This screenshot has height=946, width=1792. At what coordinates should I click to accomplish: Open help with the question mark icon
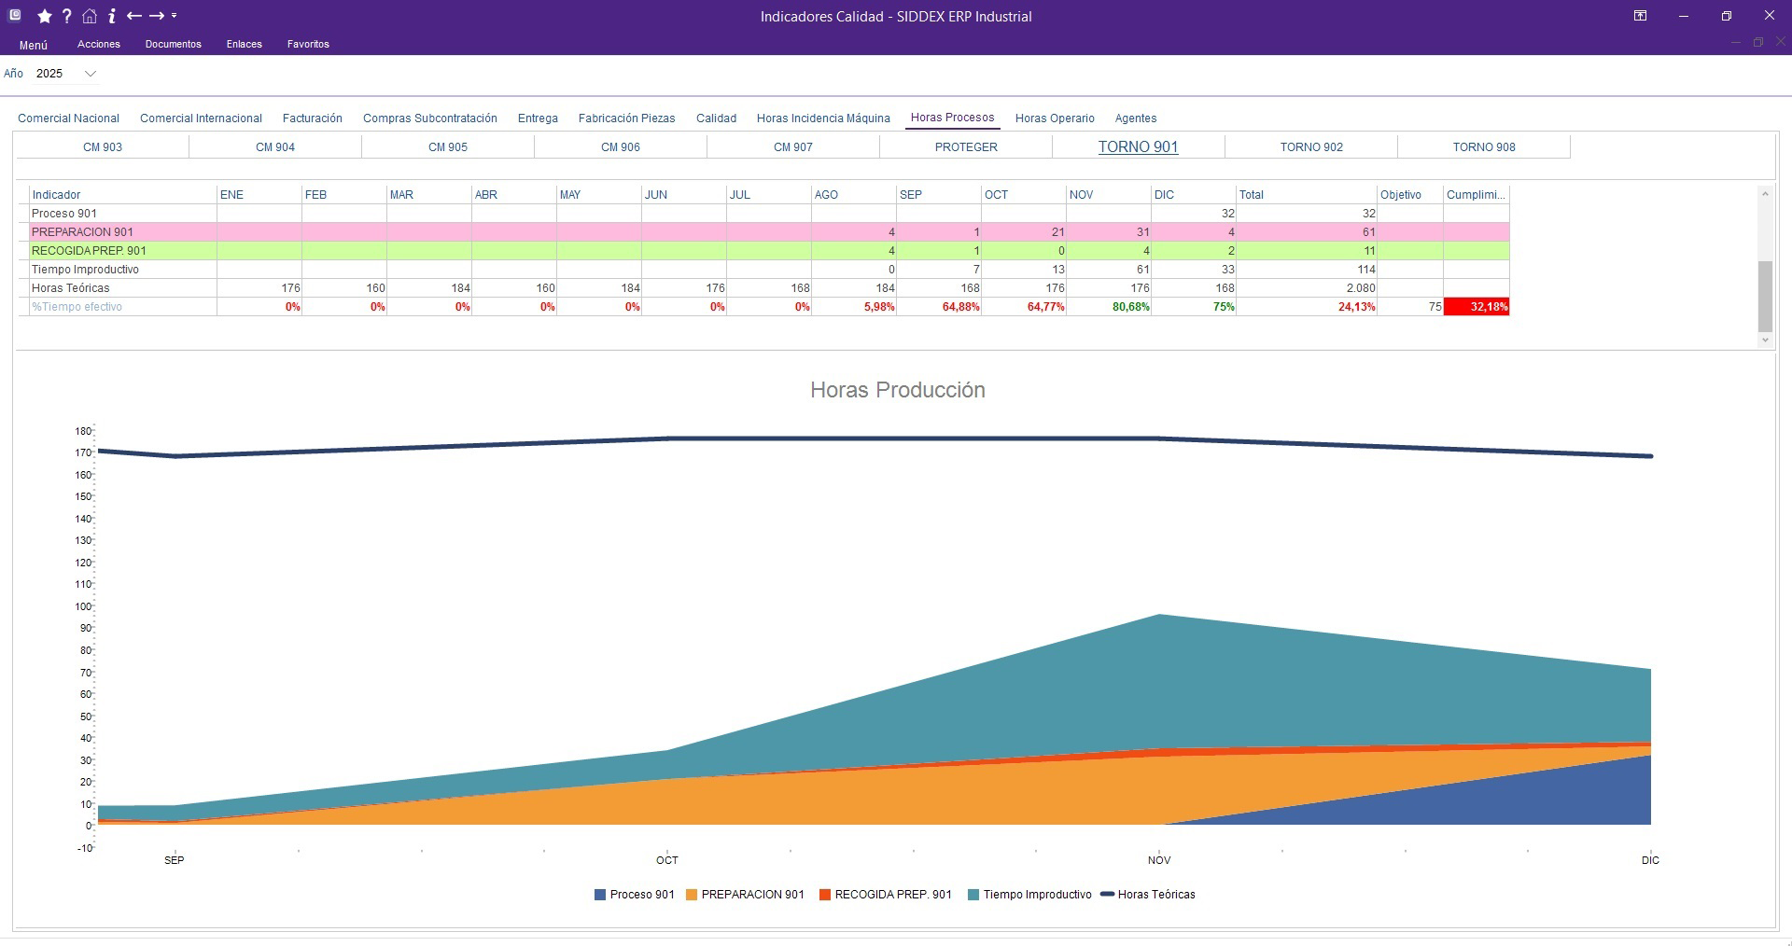[67, 16]
